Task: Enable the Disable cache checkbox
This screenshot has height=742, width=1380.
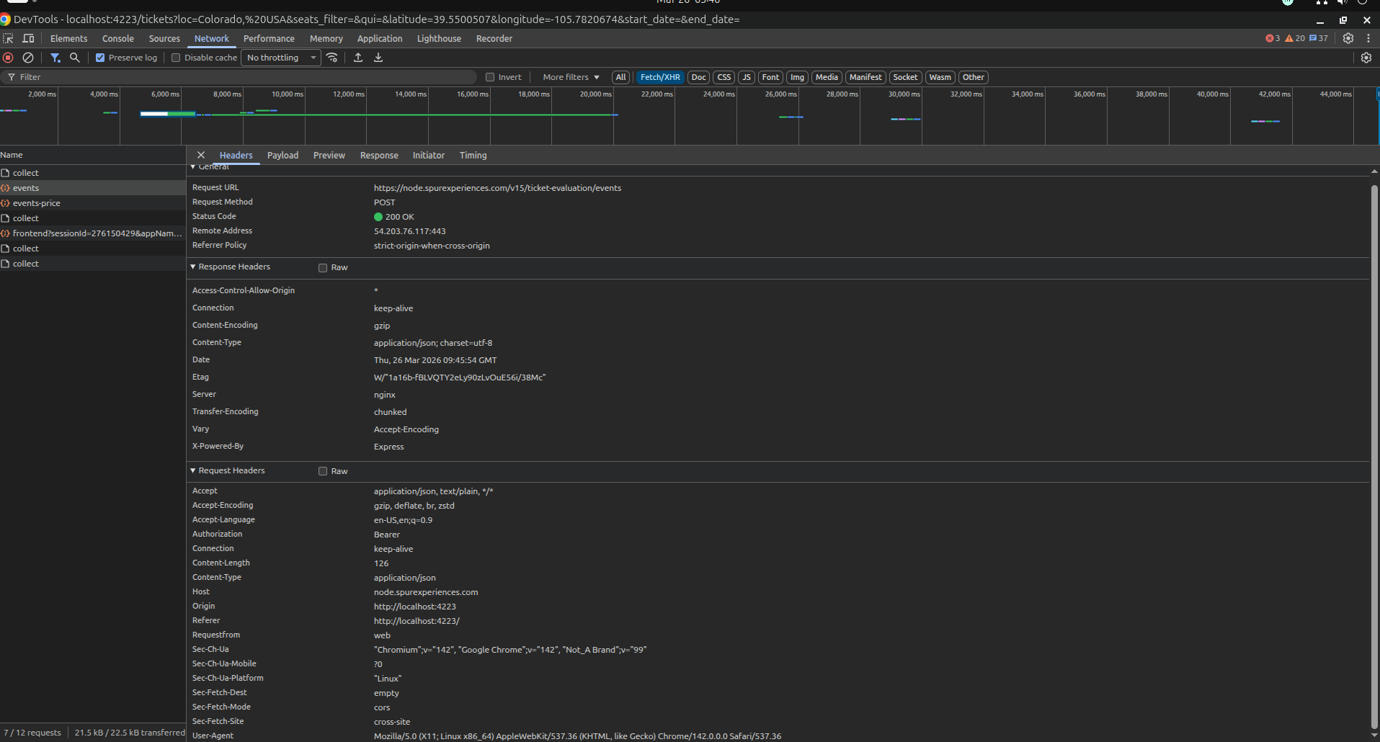Action: (176, 58)
